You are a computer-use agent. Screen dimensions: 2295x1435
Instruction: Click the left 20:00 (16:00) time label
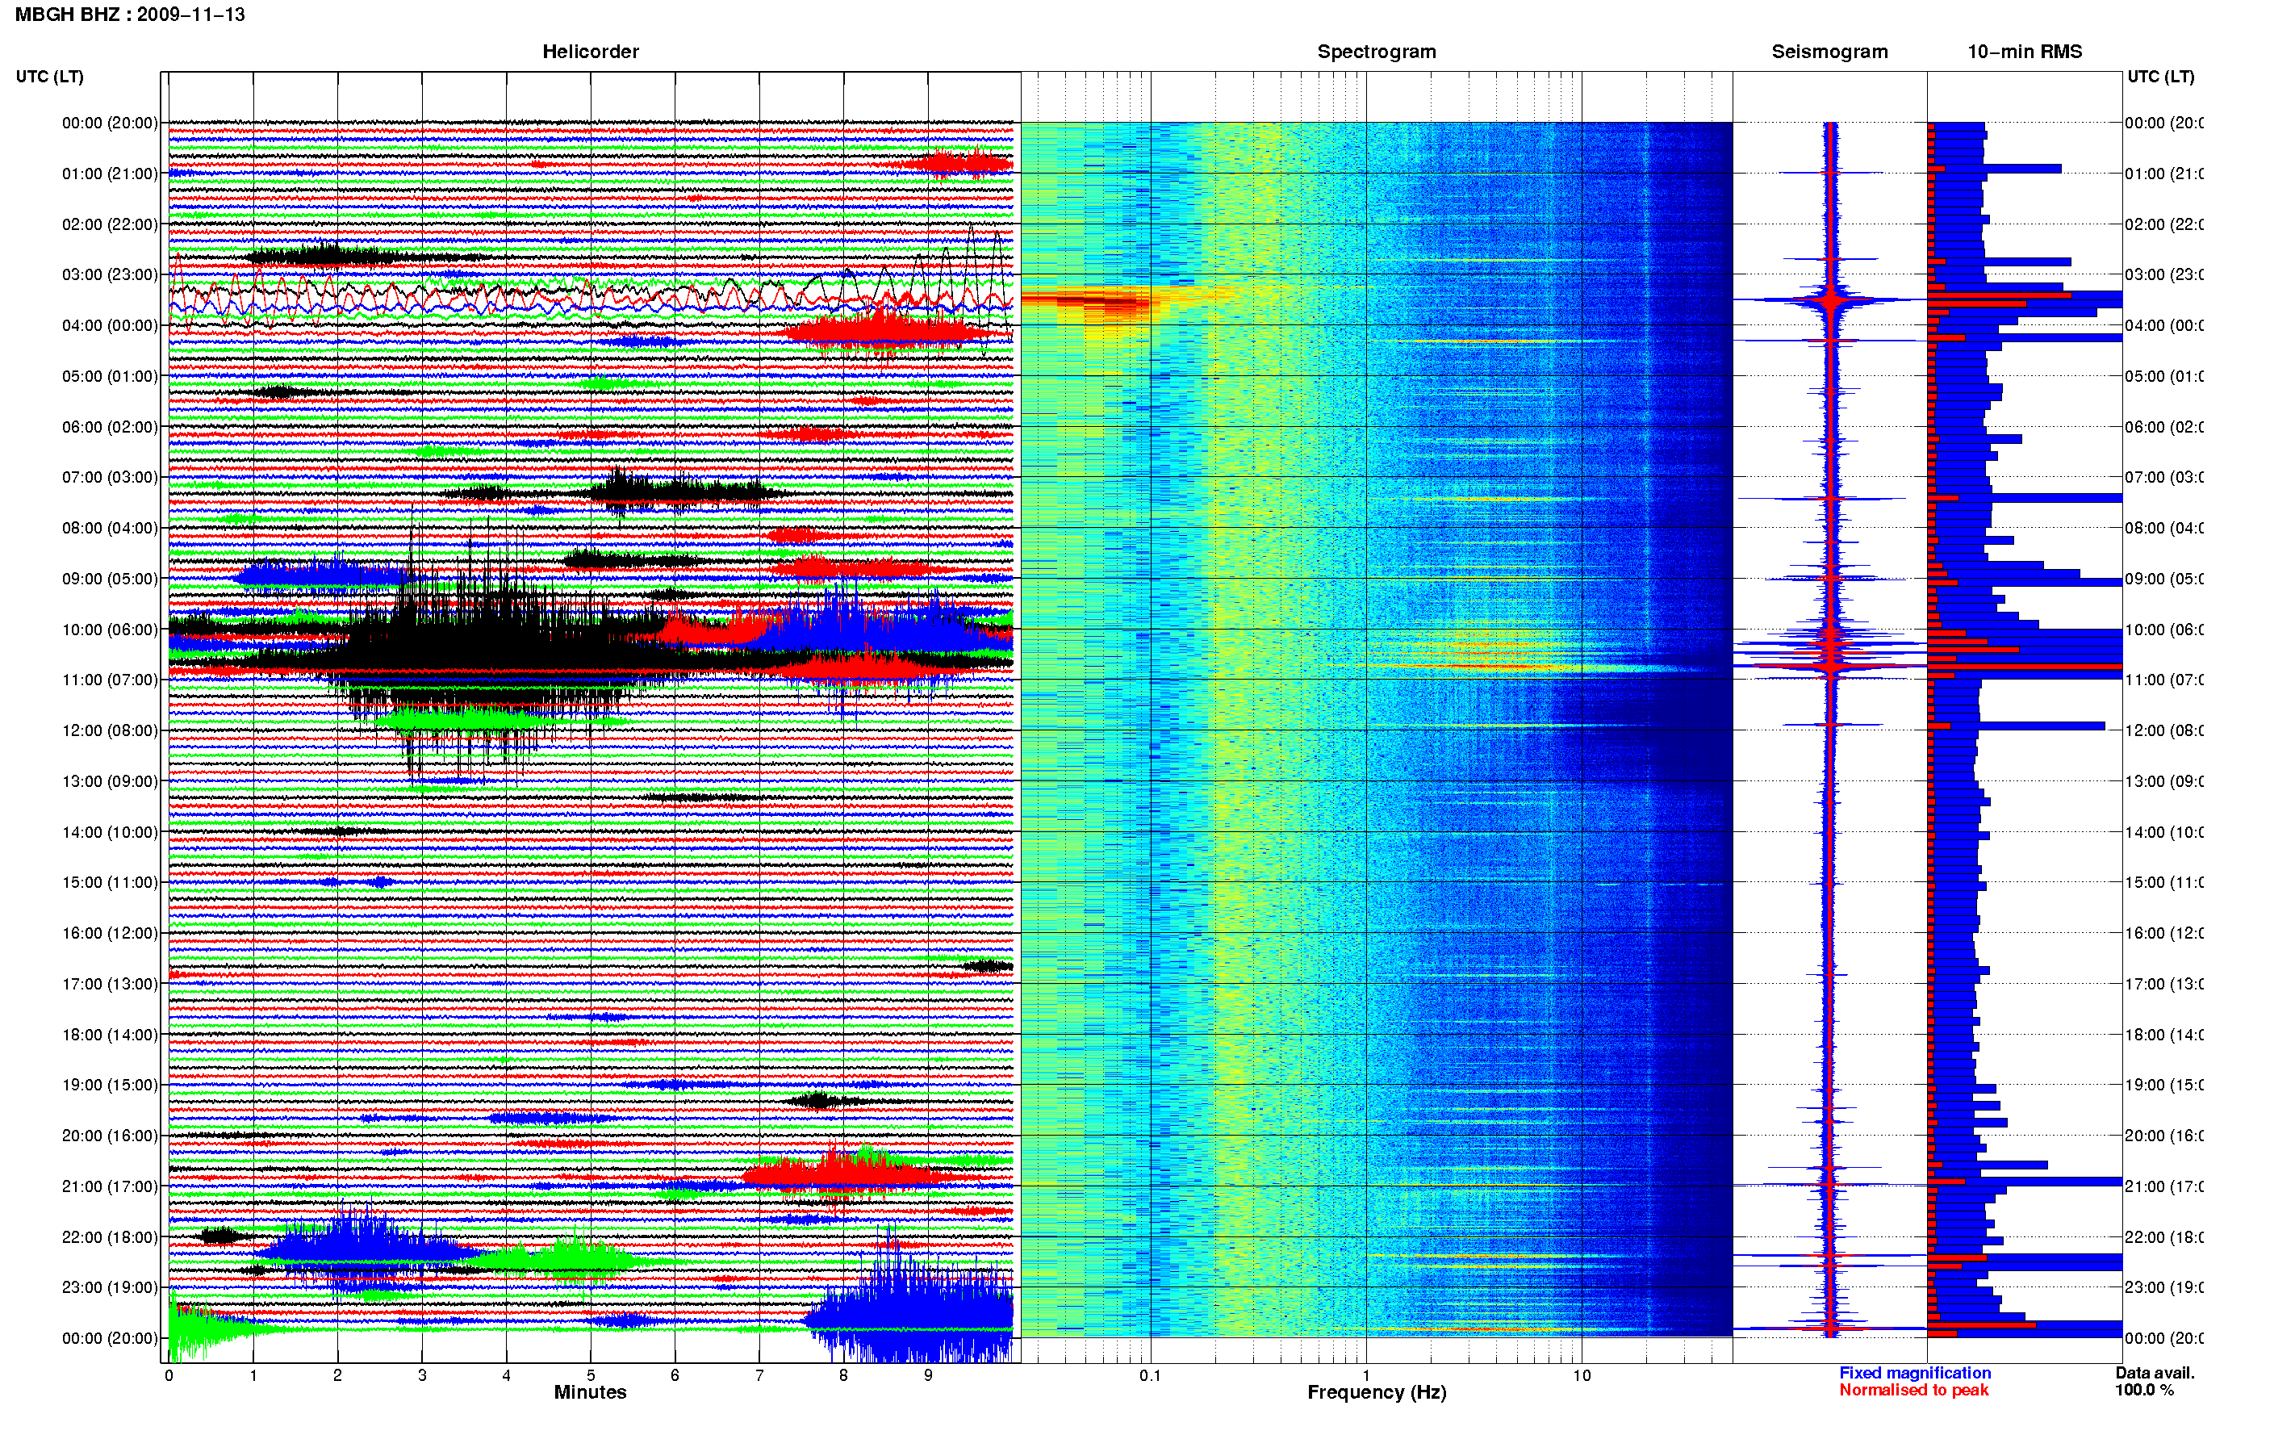click(110, 1135)
